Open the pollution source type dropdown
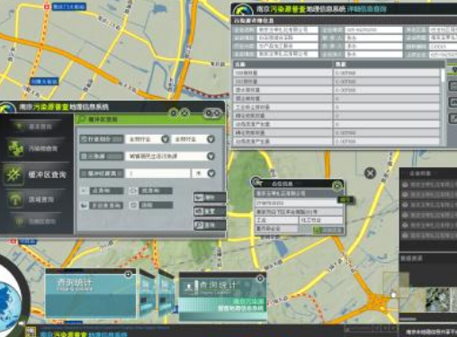Screen dimensions: 457x337 (x=211, y=156)
